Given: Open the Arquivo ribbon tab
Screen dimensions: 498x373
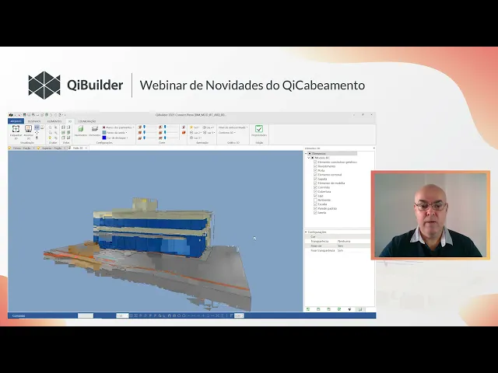Looking at the screenshot, I should pos(16,121).
